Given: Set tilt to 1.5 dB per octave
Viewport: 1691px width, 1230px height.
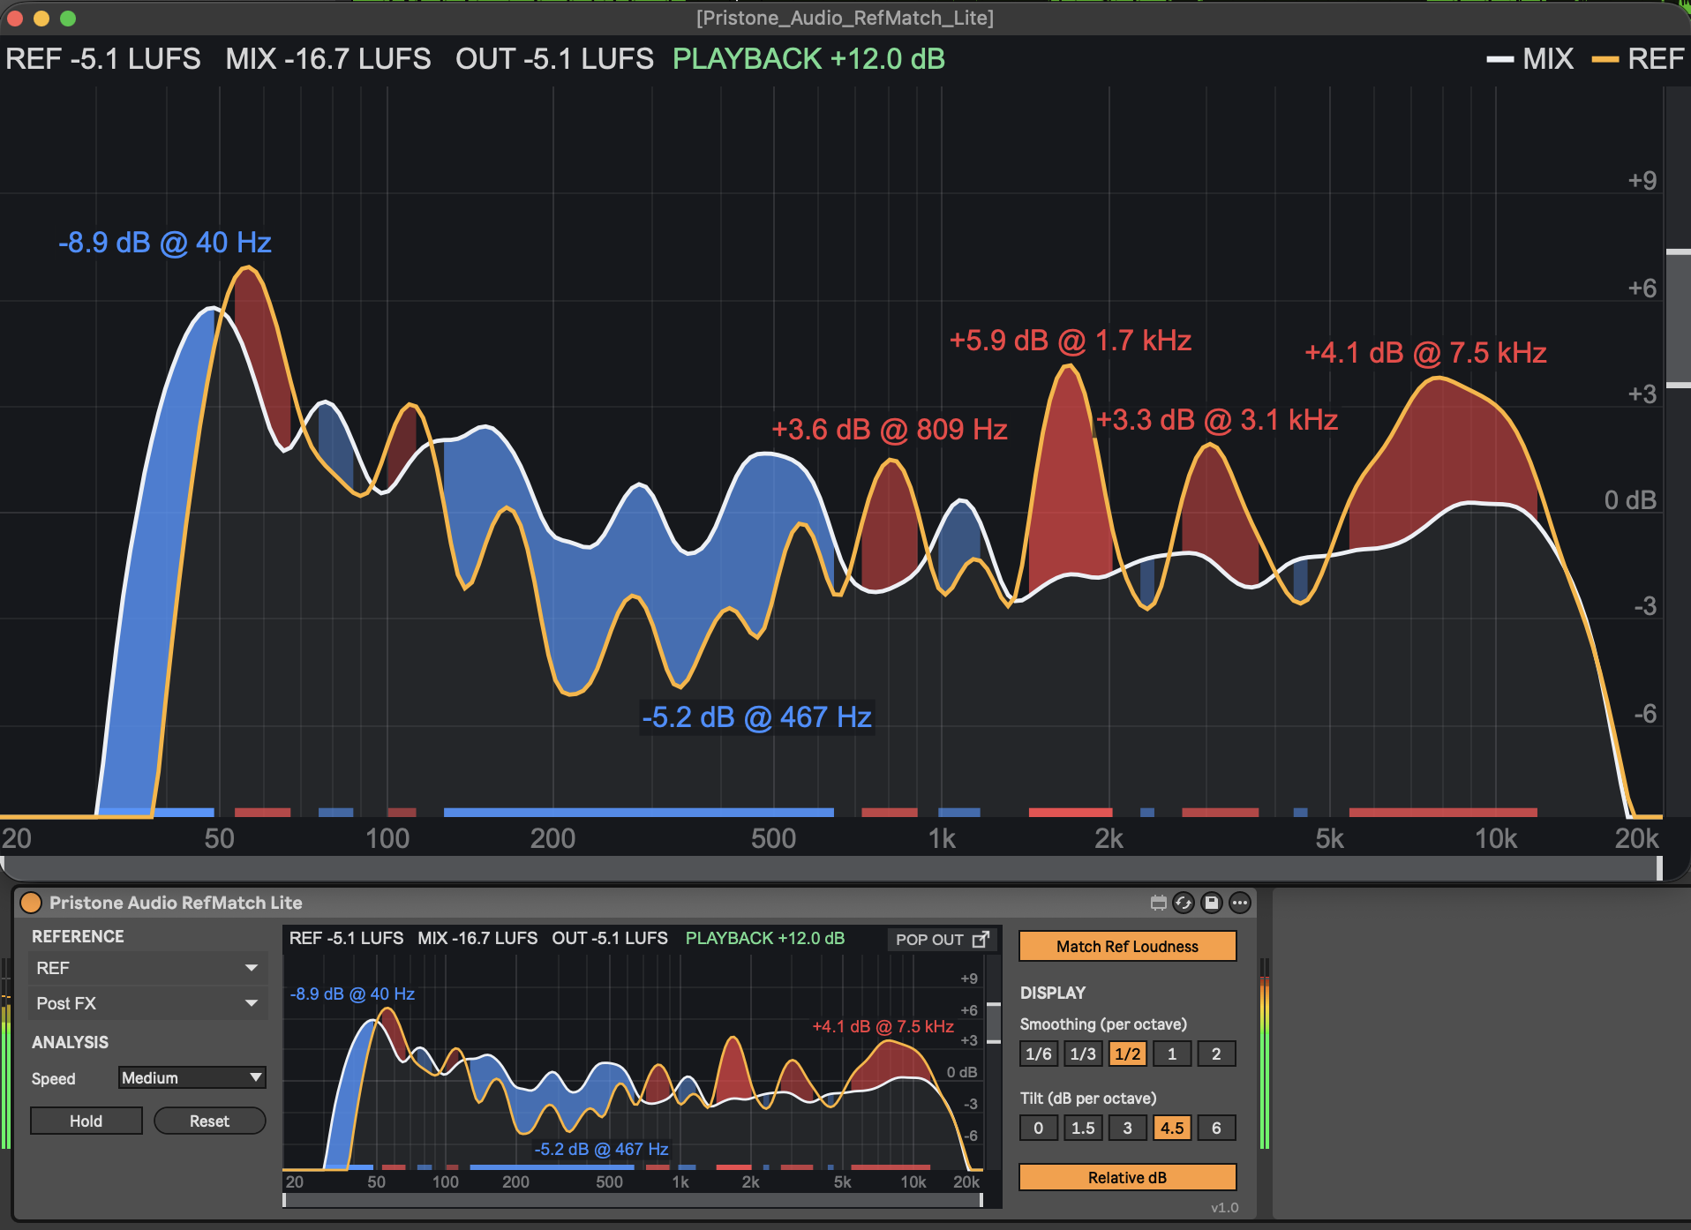Looking at the screenshot, I should coord(1083,1128).
